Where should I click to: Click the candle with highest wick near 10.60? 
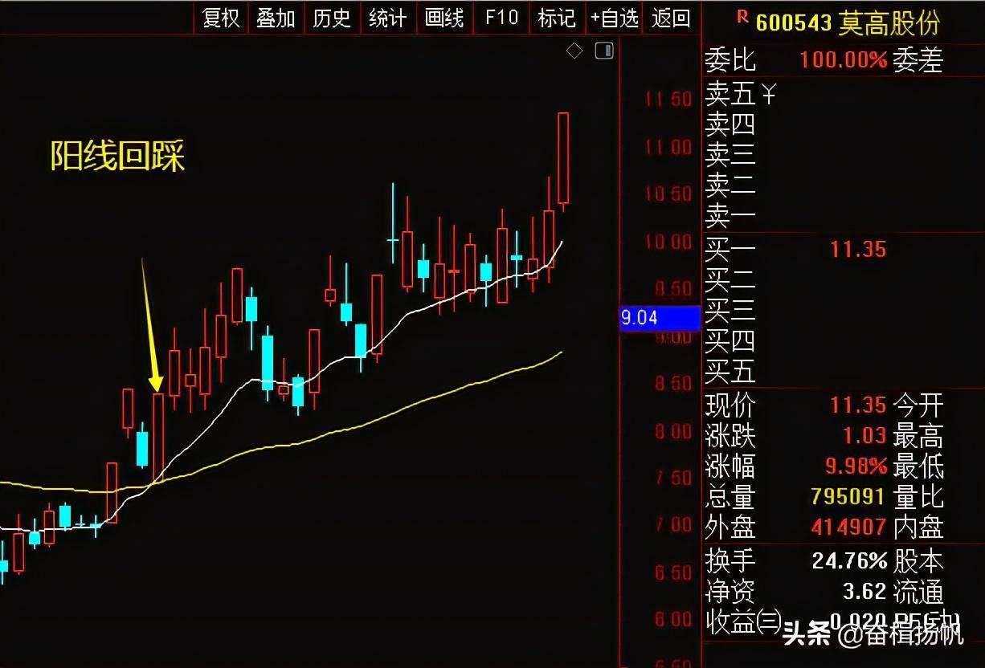pos(393,222)
